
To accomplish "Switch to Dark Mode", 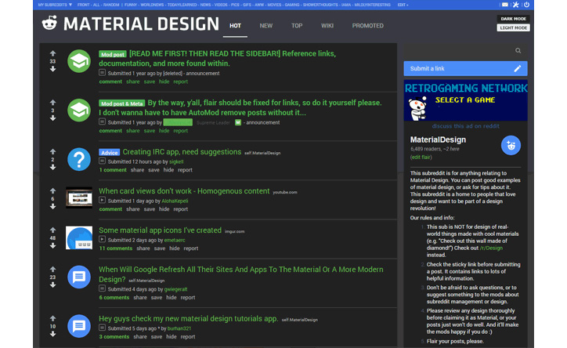I will (x=513, y=19).
